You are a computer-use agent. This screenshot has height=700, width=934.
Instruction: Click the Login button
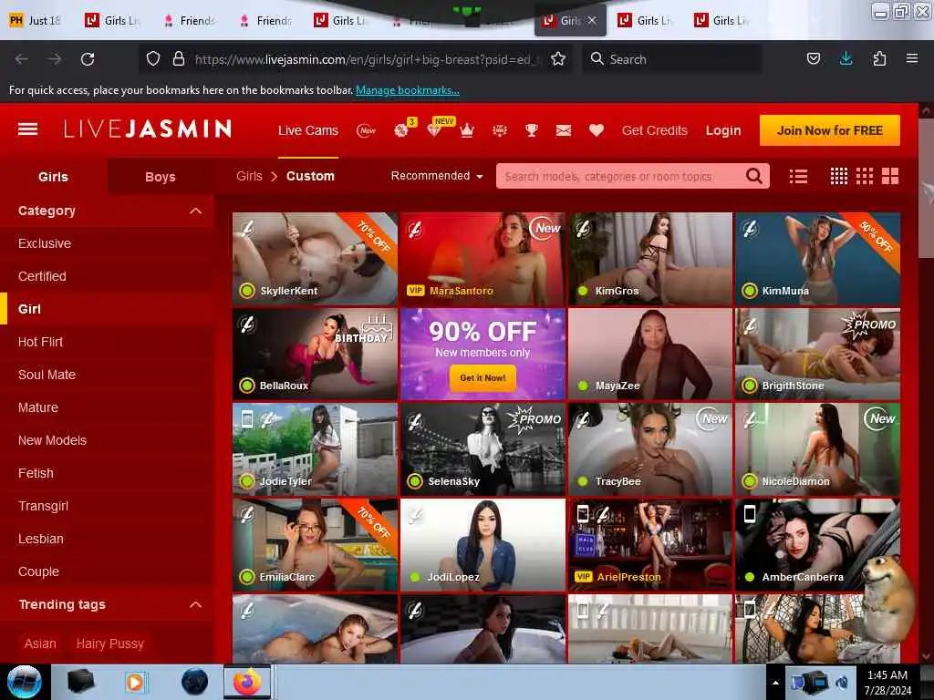(x=723, y=130)
